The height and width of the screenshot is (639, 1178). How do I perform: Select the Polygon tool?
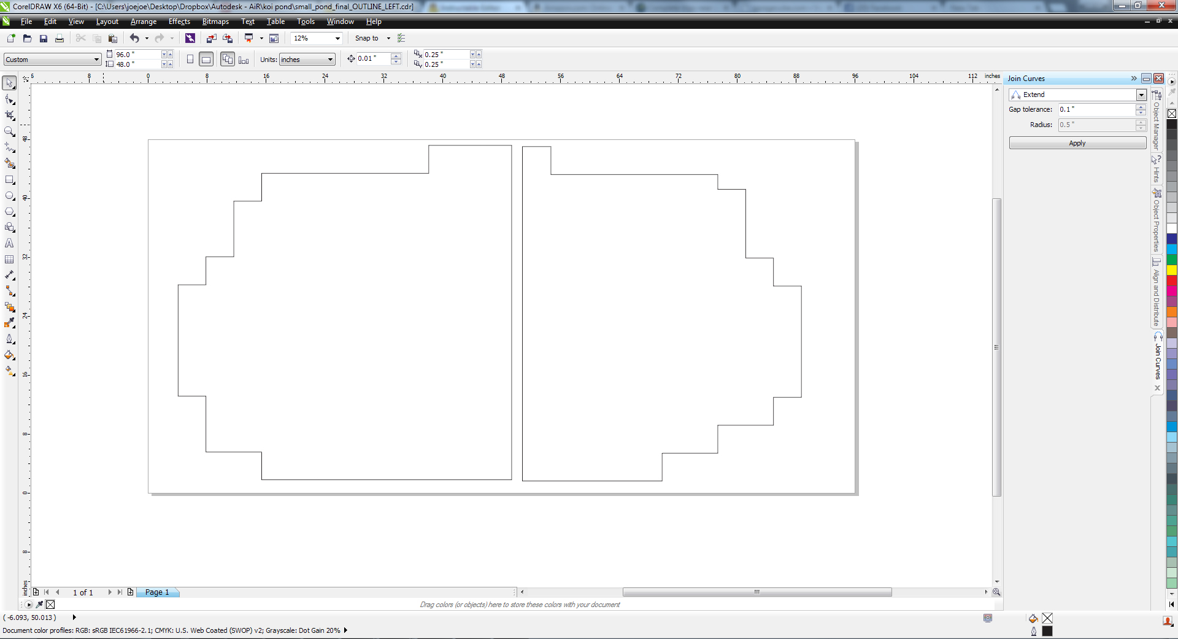click(10, 212)
